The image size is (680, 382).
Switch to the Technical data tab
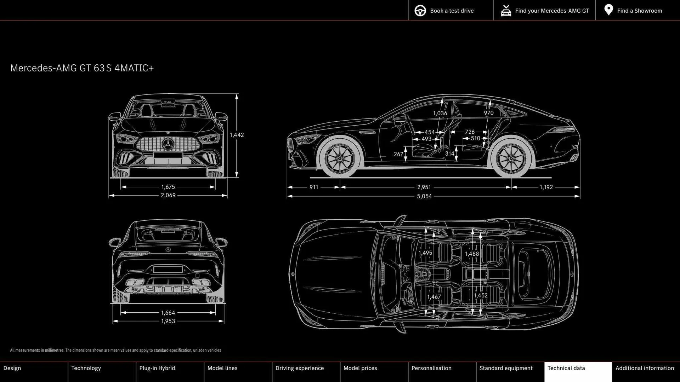coord(567,368)
